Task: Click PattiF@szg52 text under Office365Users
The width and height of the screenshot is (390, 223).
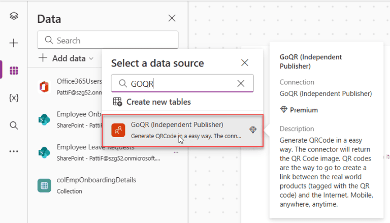Action: click(x=79, y=92)
